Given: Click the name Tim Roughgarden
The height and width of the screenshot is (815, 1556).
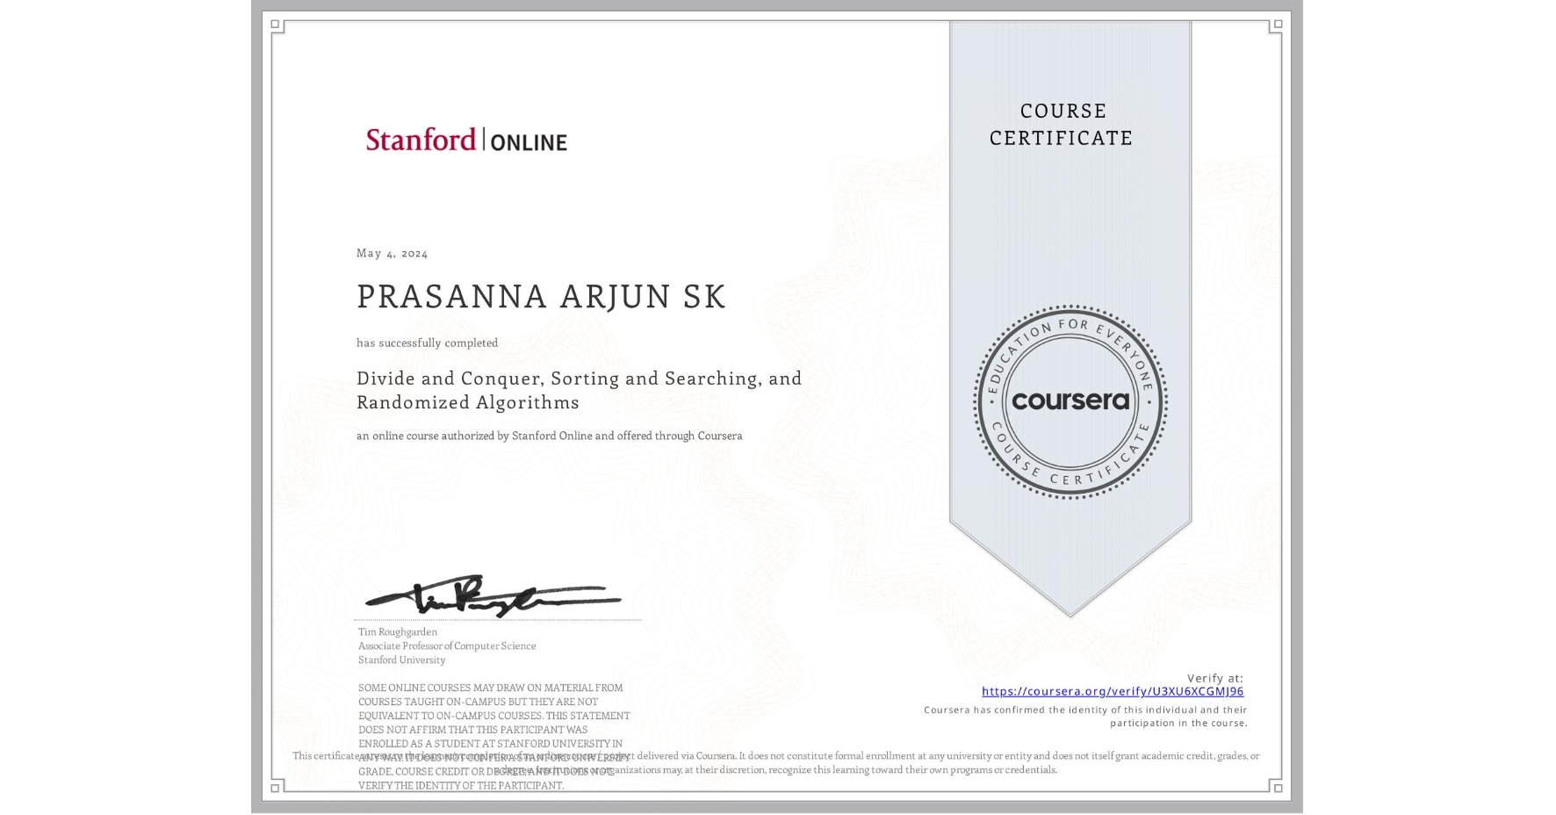Looking at the screenshot, I should 397,631.
